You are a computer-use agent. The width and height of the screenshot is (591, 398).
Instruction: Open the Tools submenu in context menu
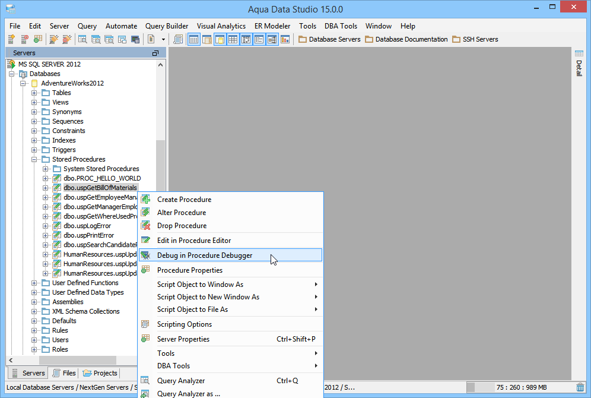click(x=231, y=353)
